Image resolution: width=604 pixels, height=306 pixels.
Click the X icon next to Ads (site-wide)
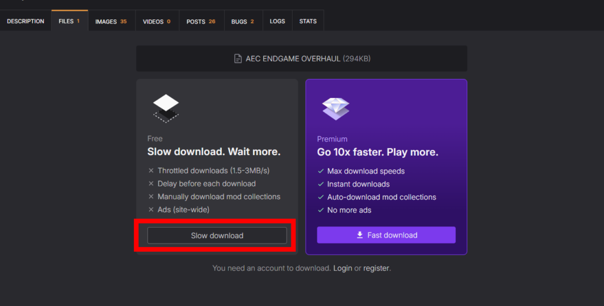click(152, 210)
